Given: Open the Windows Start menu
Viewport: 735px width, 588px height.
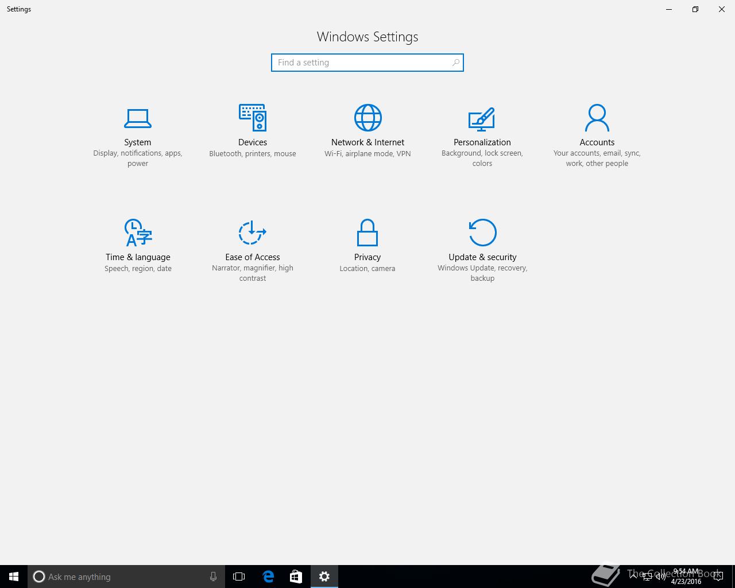Looking at the screenshot, I should [14, 577].
